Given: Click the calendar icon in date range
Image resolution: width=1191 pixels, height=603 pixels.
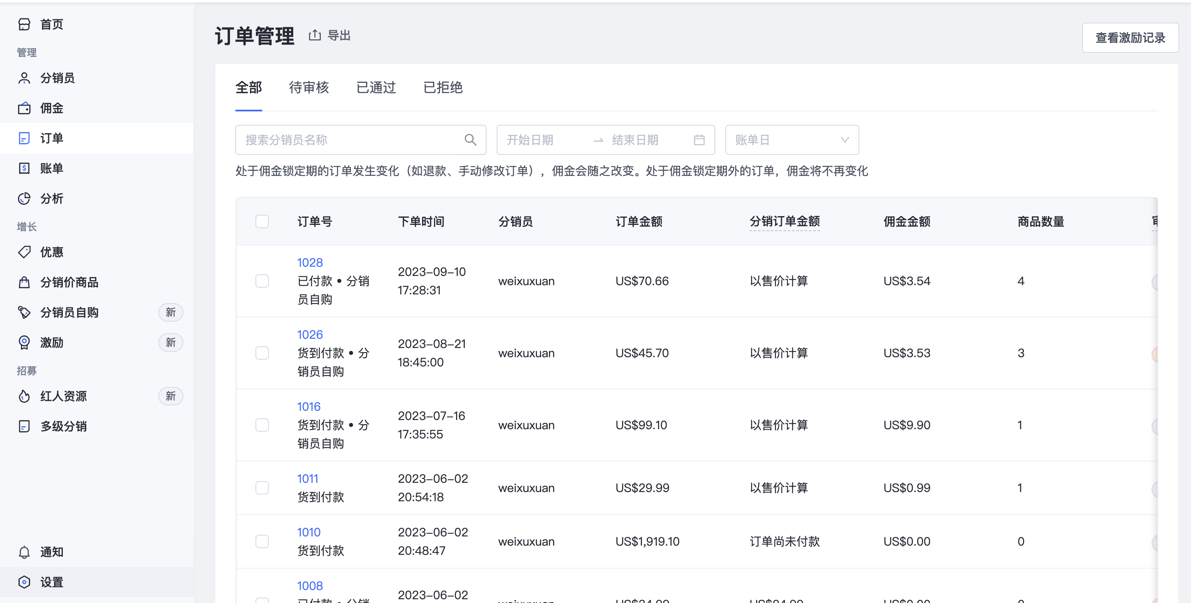Looking at the screenshot, I should (x=699, y=139).
